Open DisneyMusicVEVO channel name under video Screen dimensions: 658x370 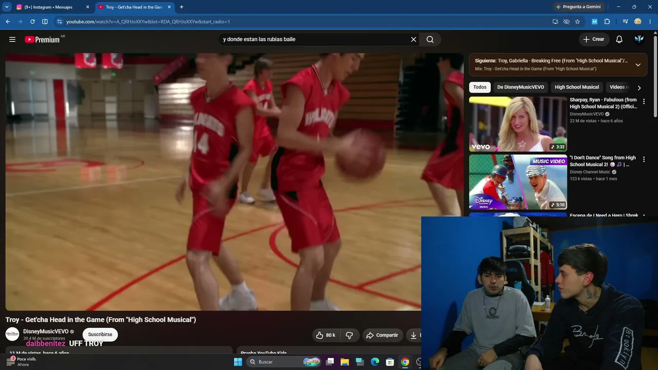(46, 331)
